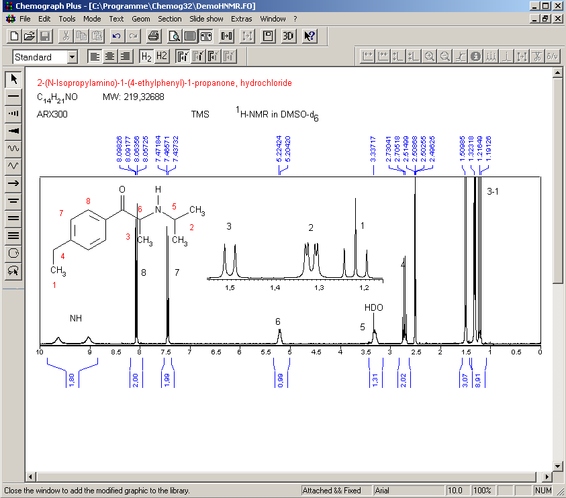The height and width of the screenshot is (498, 566).
Task: Choose the arrow drawing tool
Action: click(x=13, y=183)
